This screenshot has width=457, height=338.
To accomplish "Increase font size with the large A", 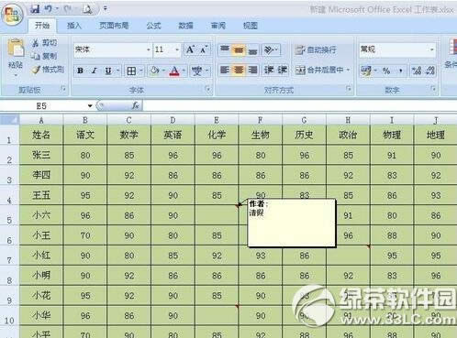I will coord(190,49).
